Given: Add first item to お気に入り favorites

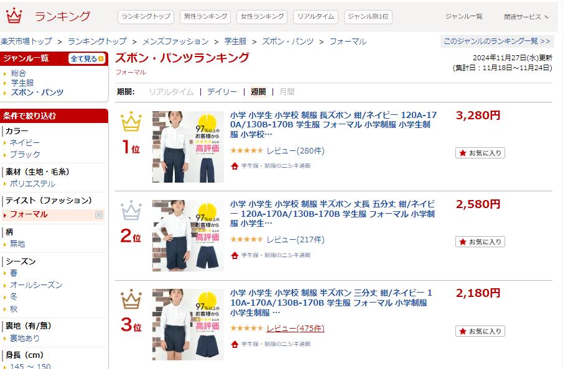Looking at the screenshot, I should [x=480, y=153].
